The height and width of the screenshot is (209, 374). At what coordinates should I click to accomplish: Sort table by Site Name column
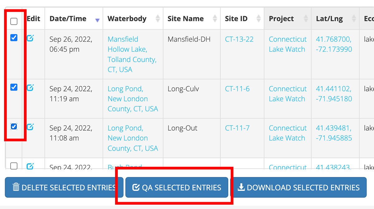click(215, 19)
